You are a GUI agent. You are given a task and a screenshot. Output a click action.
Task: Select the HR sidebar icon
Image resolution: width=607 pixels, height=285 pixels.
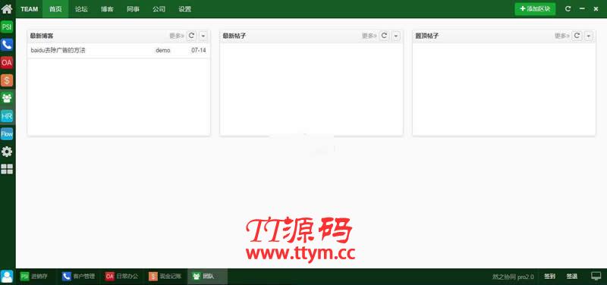click(7, 116)
